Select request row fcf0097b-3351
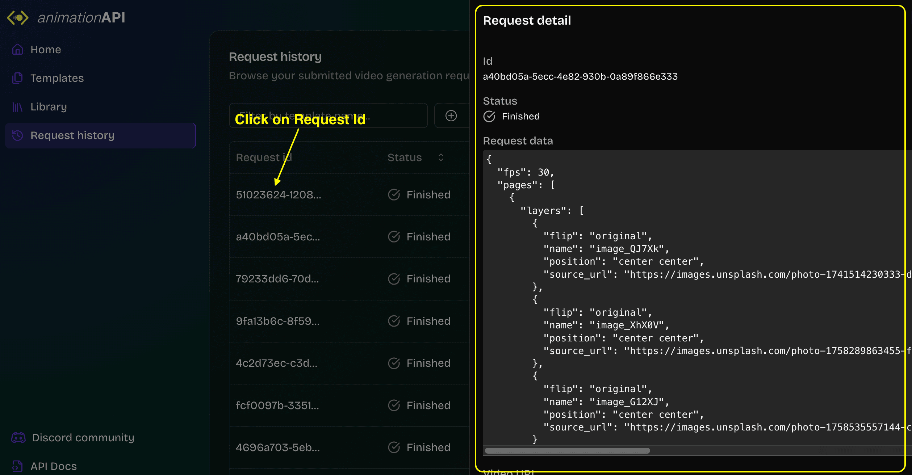 (x=277, y=405)
